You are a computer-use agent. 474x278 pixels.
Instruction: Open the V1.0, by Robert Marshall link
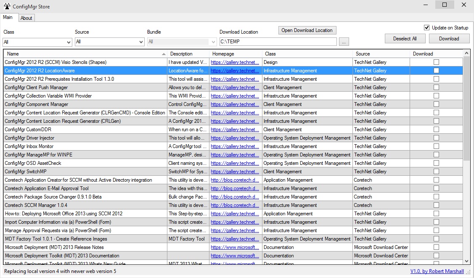point(437,271)
